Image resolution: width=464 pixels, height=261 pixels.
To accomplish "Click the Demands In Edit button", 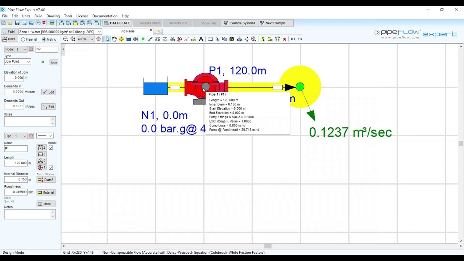I will [48, 92].
